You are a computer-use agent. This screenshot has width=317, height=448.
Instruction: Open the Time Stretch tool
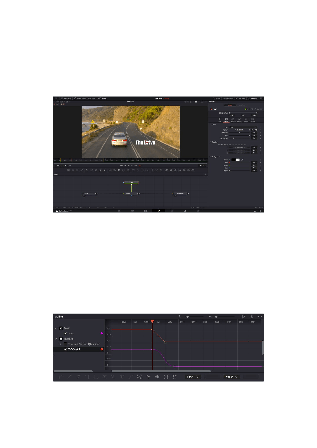point(157,377)
